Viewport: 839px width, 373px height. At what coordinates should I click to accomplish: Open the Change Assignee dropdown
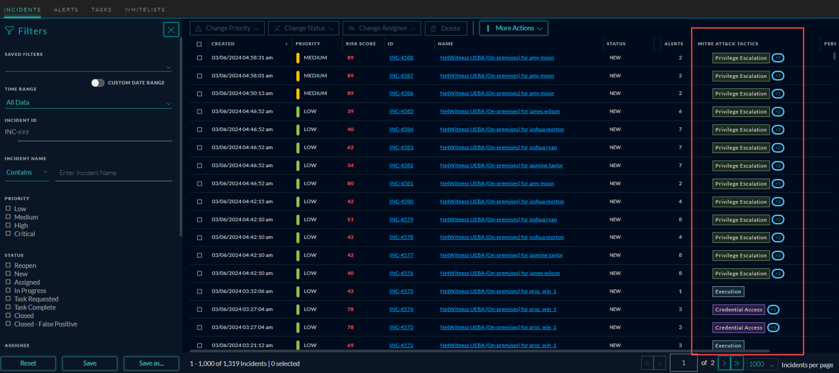[x=382, y=28]
